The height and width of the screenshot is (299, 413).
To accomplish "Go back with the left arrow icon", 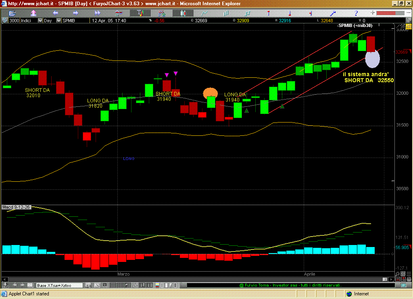I will (56, 12).
